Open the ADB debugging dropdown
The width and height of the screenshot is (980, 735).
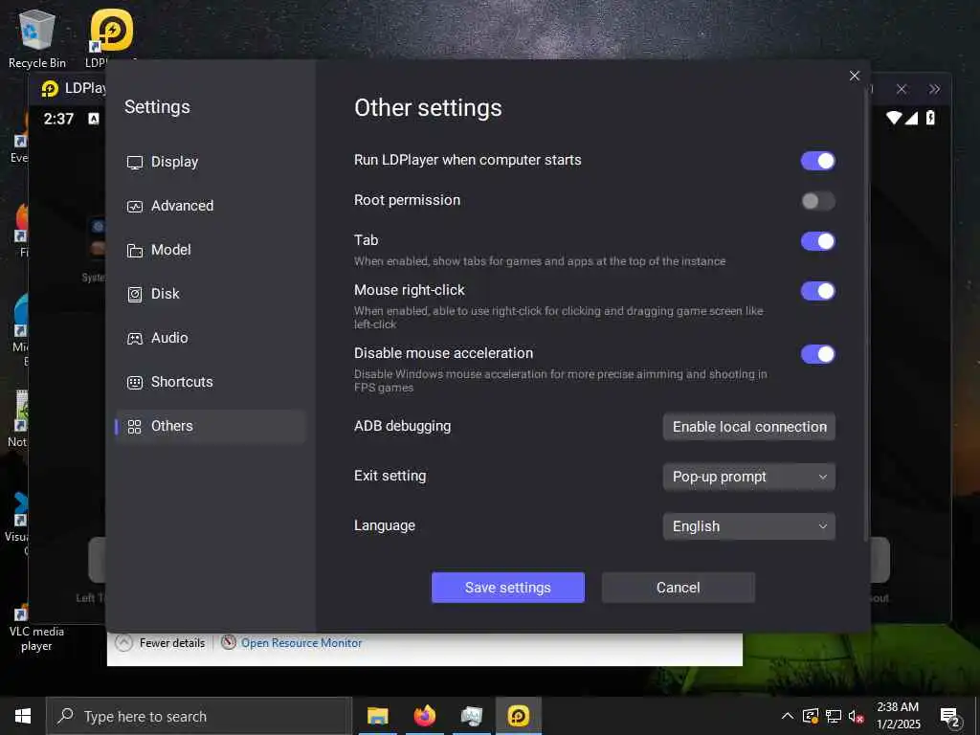(748, 427)
